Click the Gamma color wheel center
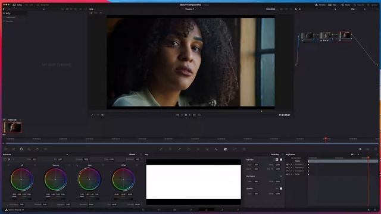This screenshot has height=214, width=381. [x=55, y=179]
